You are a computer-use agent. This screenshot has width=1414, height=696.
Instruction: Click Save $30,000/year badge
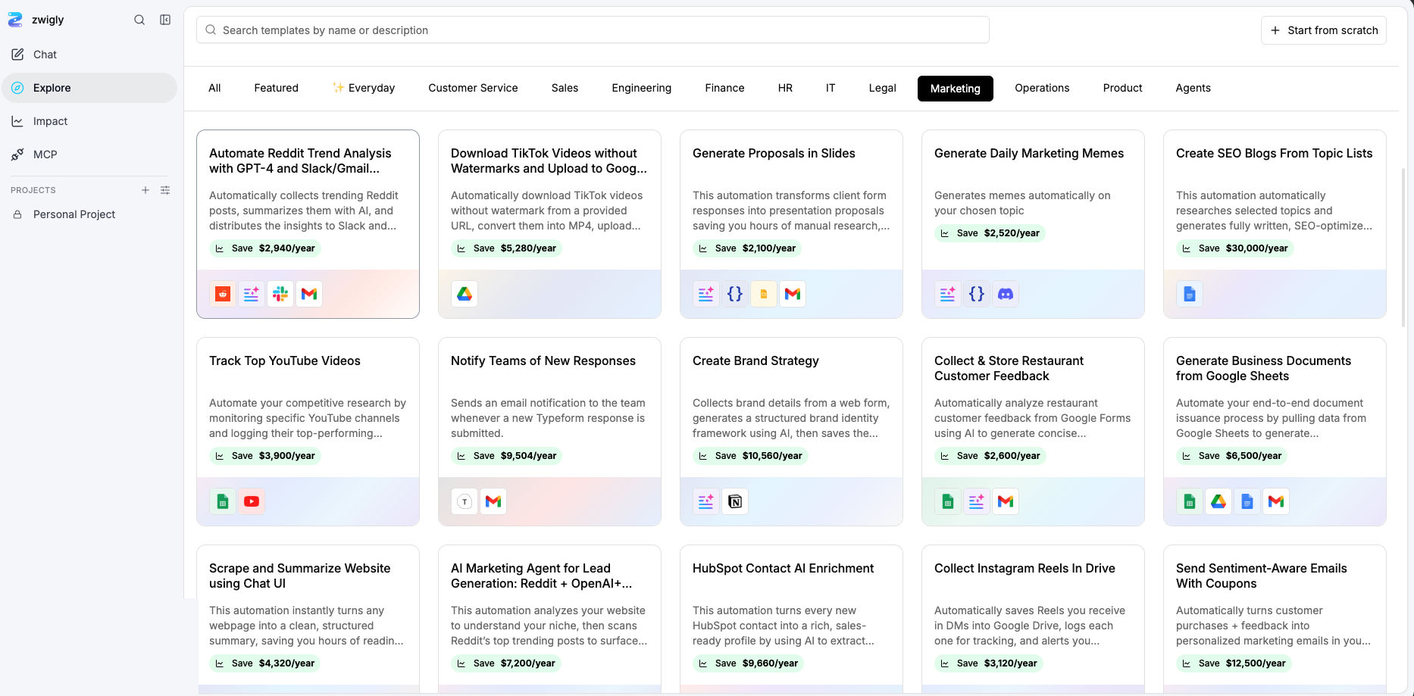(x=1235, y=248)
